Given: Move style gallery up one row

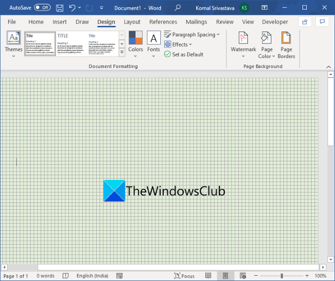Looking at the screenshot, I should [x=122, y=35].
